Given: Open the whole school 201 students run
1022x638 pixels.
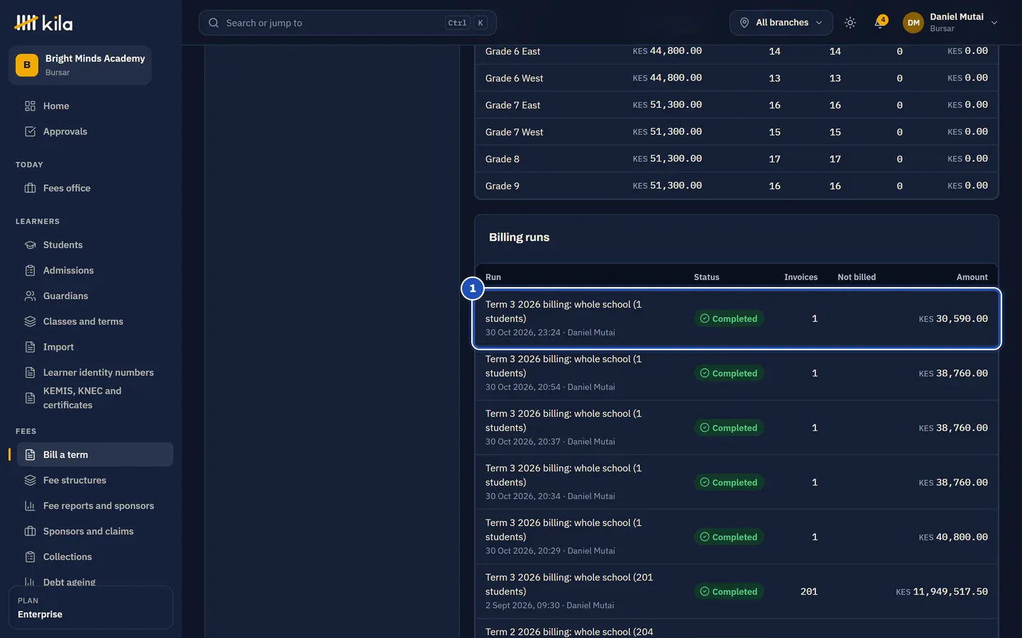Looking at the screenshot, I should coord(737,591).
